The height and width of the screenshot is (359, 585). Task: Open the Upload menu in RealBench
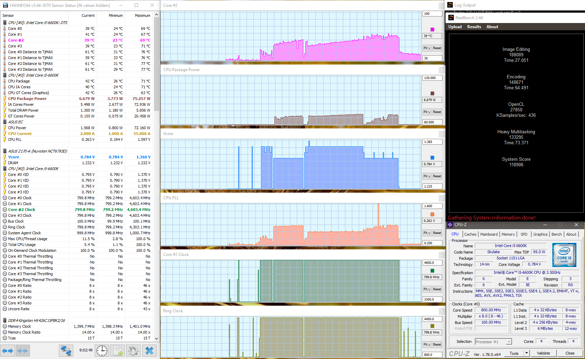point(455,27)
